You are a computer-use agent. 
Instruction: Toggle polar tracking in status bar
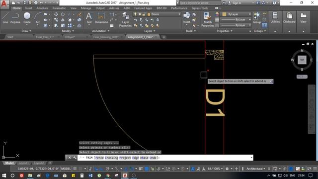[x=107, y=169]
